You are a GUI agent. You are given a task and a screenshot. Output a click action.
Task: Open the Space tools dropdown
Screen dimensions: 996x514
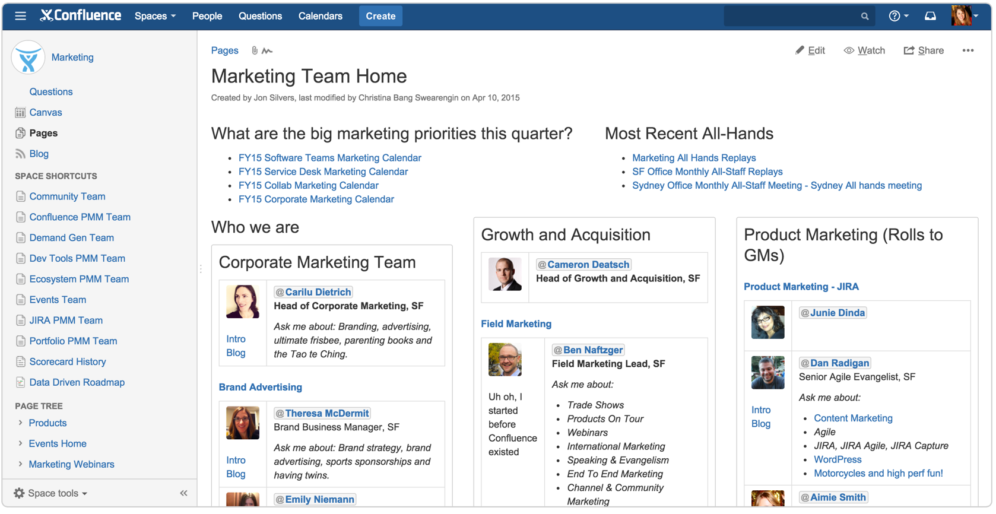pos(50,493)
